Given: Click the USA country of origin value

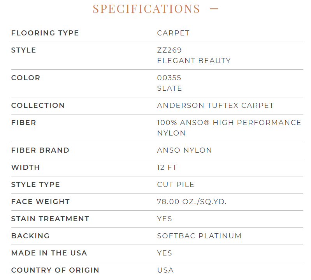Looking at the screenshot, I should [165, 270].
